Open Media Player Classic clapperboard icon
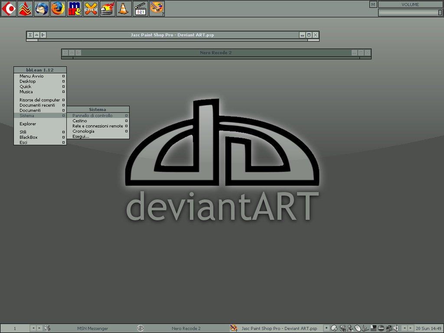The width and height of the screenshot is (444, 333). click(140, 9)
